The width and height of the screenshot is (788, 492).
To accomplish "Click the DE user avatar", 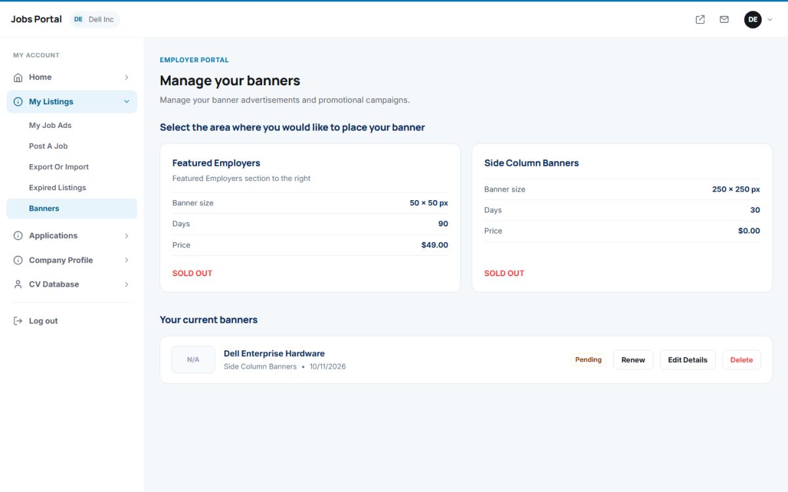I will coord(753,20).
